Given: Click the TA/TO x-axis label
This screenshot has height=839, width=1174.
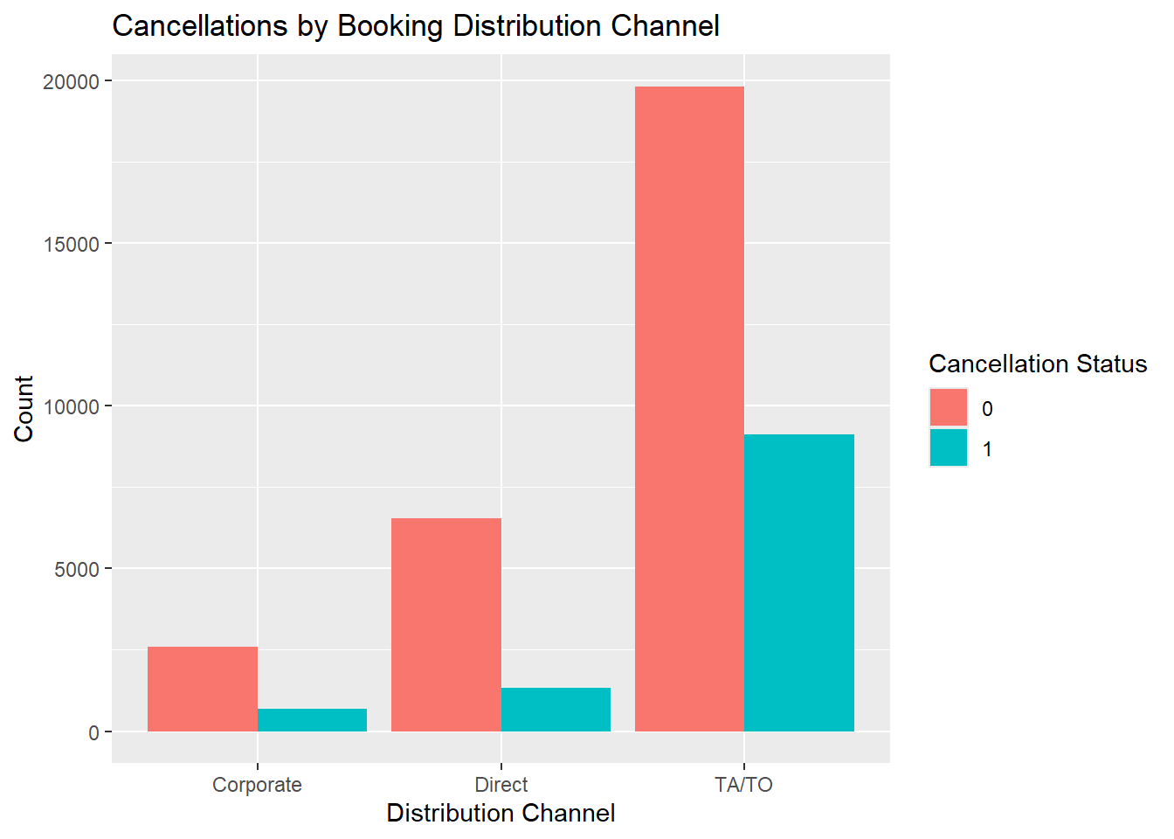Looking at the screenshot, I should click(744, 785).
